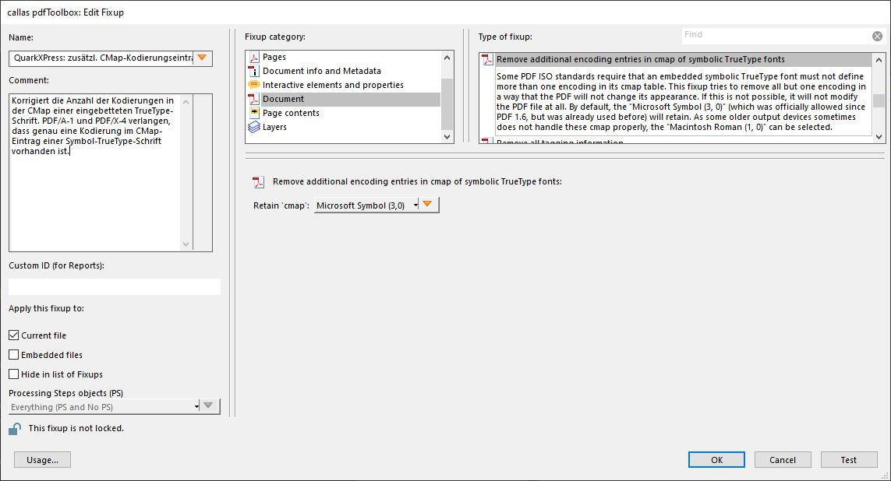Click the Fixup category scrollbar up arrow
Screen dimensions: 891x481
coord(447,58)
